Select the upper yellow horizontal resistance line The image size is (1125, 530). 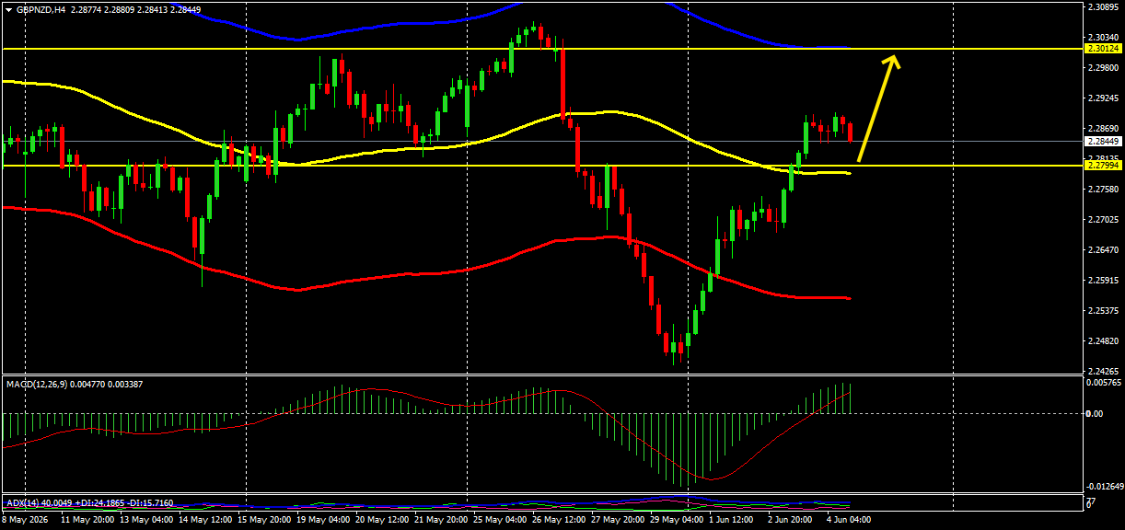[542, 48]
